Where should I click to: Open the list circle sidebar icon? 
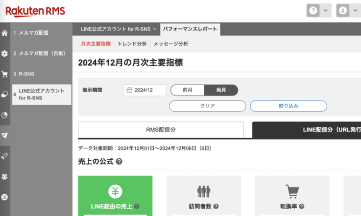pos(4,197)
